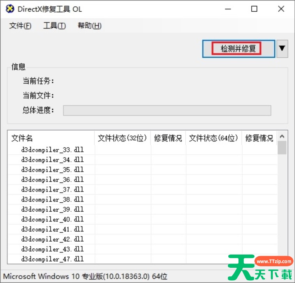This screenshot has height=283, width=295.
Task: Select d3dcompiler_41.dll row
Action: [x=143, y=229]
